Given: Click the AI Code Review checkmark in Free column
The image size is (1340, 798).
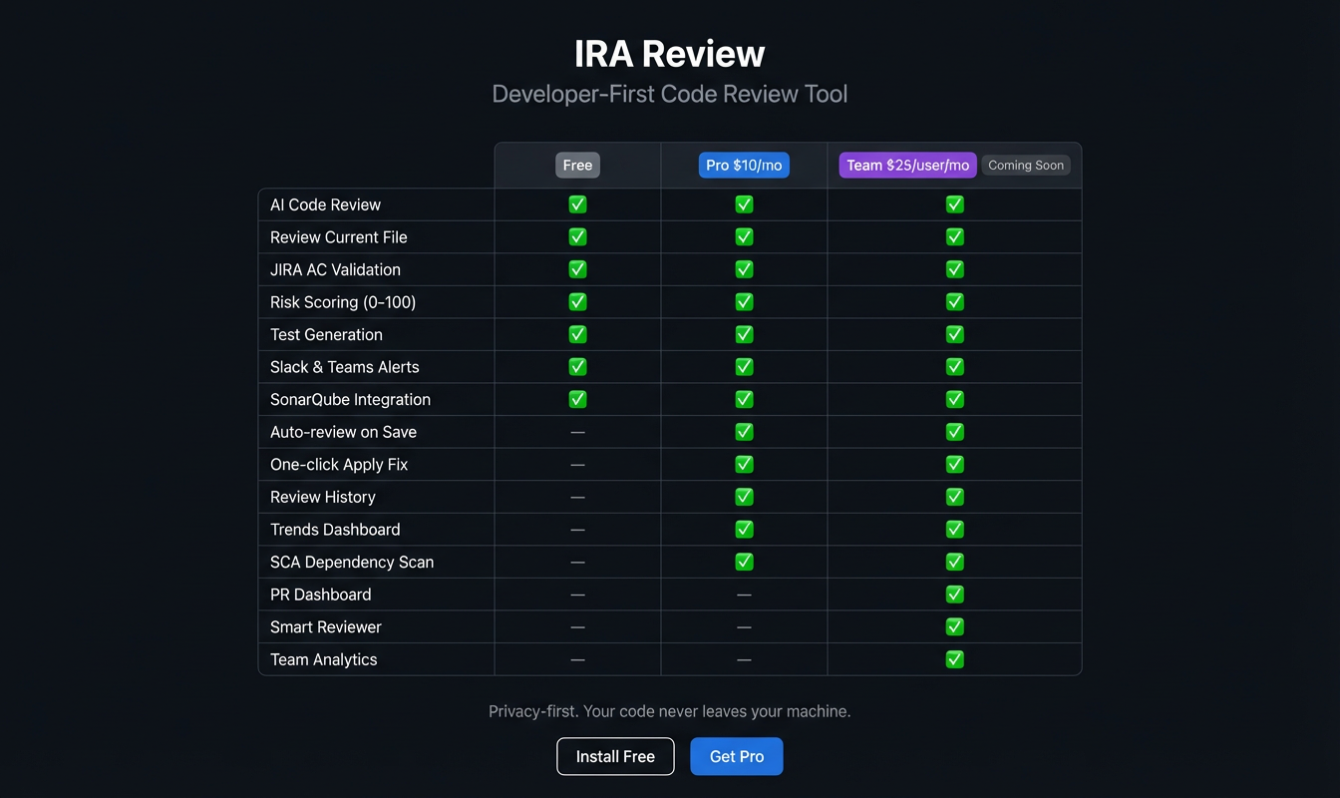Looking at the screenshot, I should click(577, 203).
